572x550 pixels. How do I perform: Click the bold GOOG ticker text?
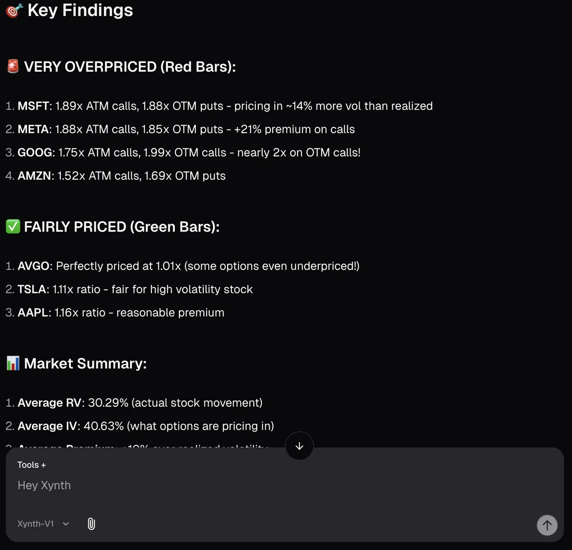pyautogui.click(x=35, y=153)
